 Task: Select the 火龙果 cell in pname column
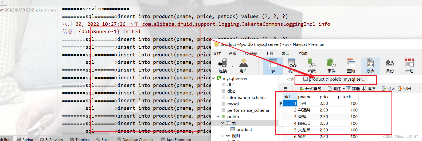point(308,130)
